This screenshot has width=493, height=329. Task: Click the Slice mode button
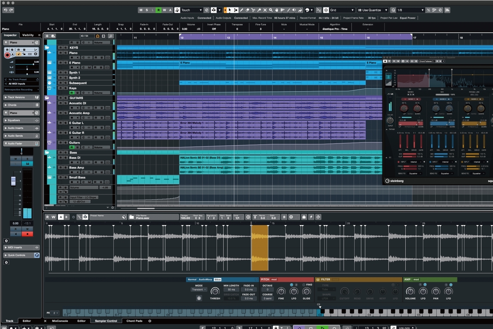(218, 279)
